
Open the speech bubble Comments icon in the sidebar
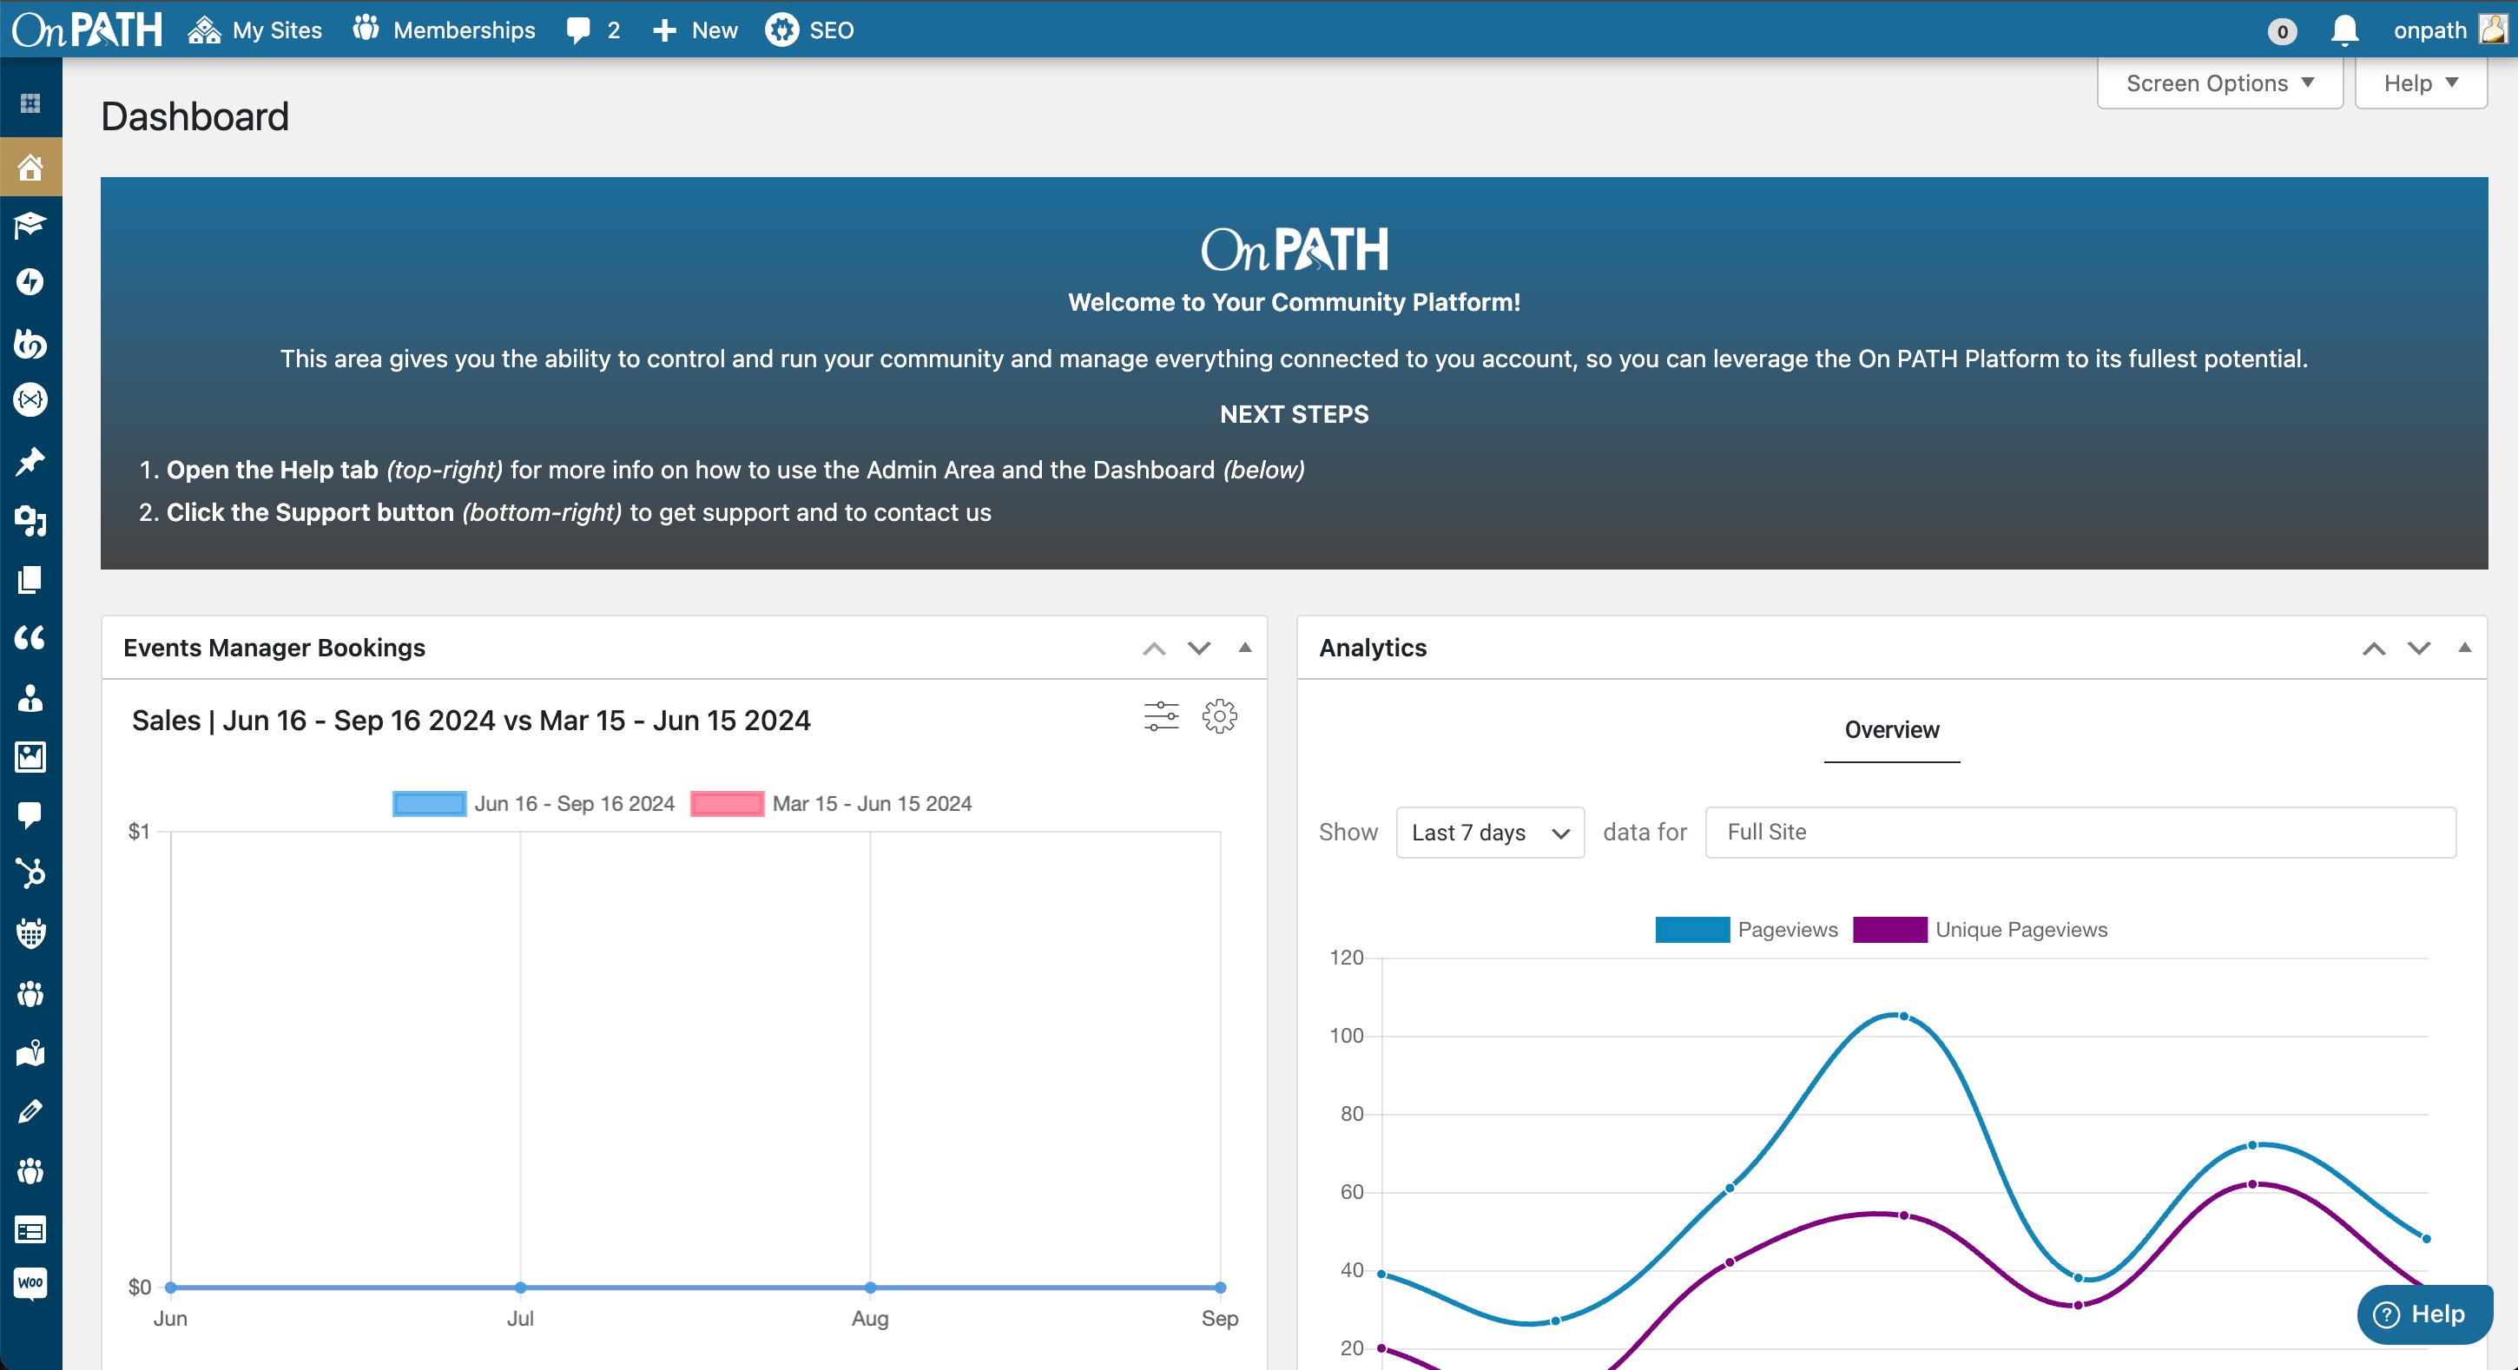click(x=30, y=815)
